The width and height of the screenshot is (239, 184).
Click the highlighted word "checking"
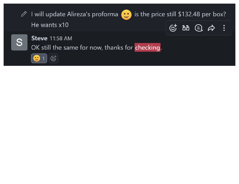[x=148, y=48]
